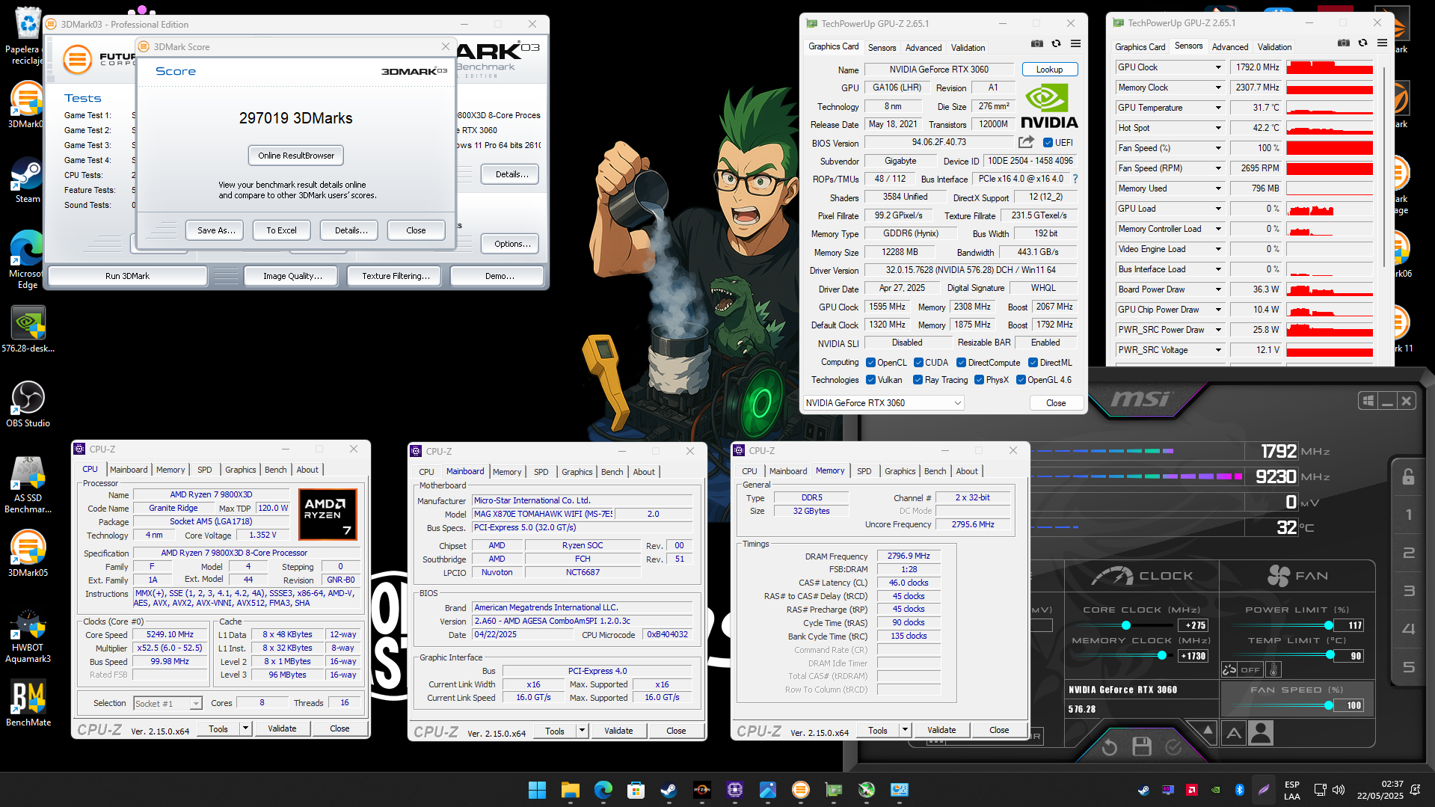
Task: Switch to Advanced tab in left GPU-Z window
Action: pyautogui.click(x=924, y=47)
